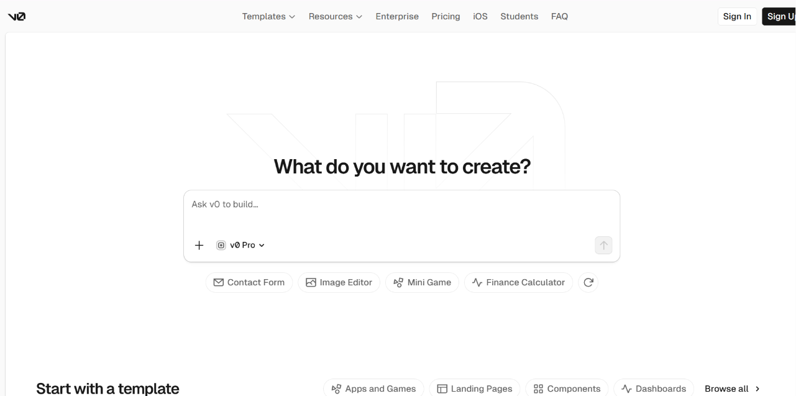Click the Browse all templates link
Viewport: 796px width, 396px height.
click(x=732, y=389)
